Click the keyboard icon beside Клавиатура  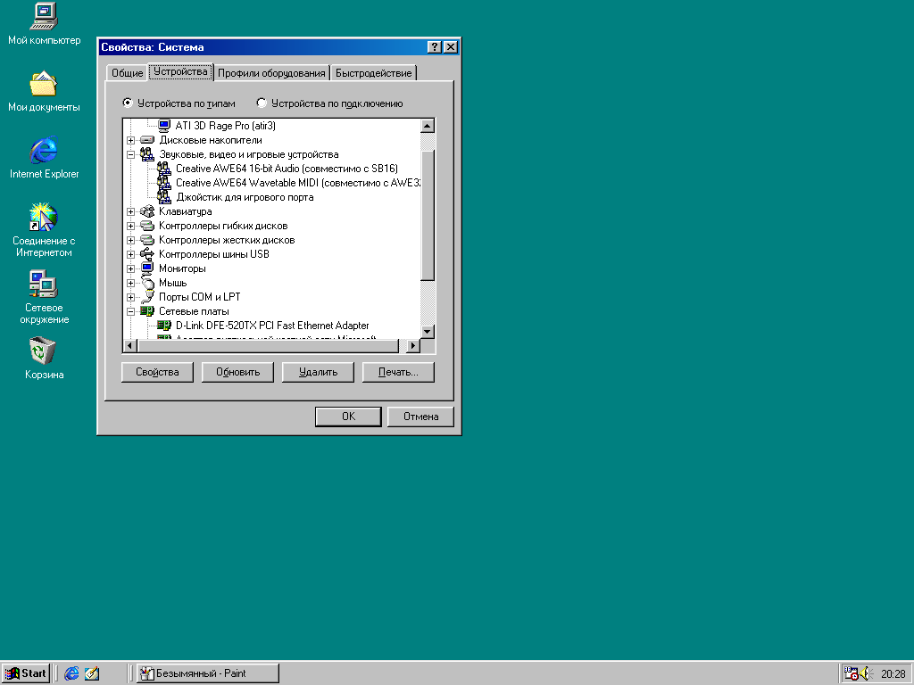[x=147, y=211]
